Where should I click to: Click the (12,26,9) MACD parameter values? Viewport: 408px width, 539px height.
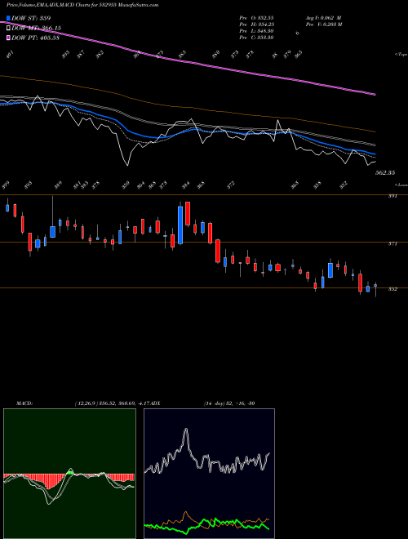(x=113, y=403)
